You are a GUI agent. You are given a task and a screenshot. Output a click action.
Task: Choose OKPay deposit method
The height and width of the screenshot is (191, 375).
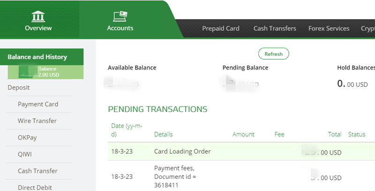click(x=28, y=138)
